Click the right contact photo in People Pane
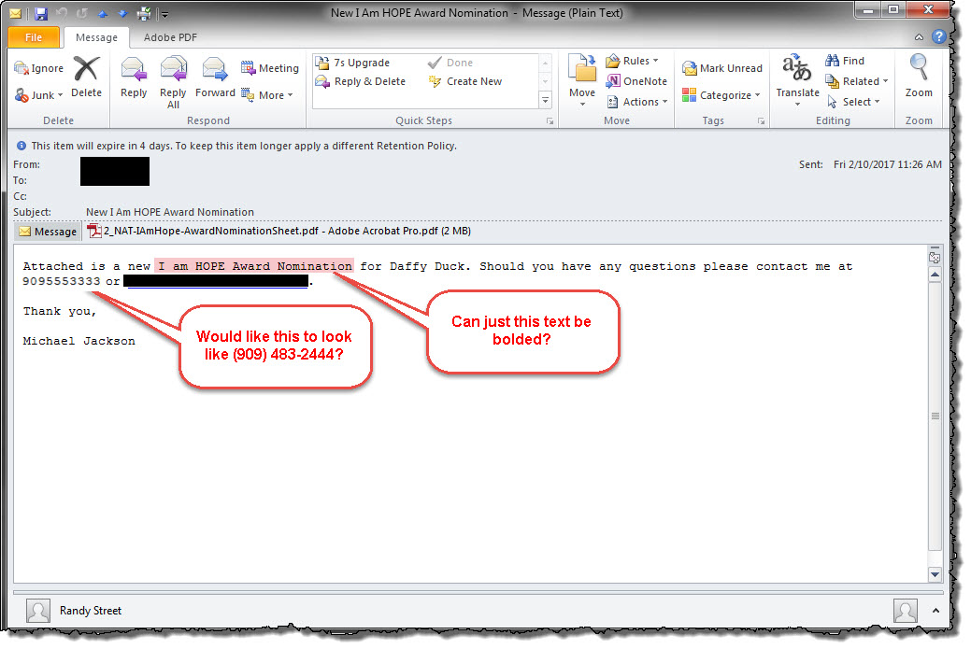Image resolution: width=971 pixels, height=649 pixels. click(906, 612)
